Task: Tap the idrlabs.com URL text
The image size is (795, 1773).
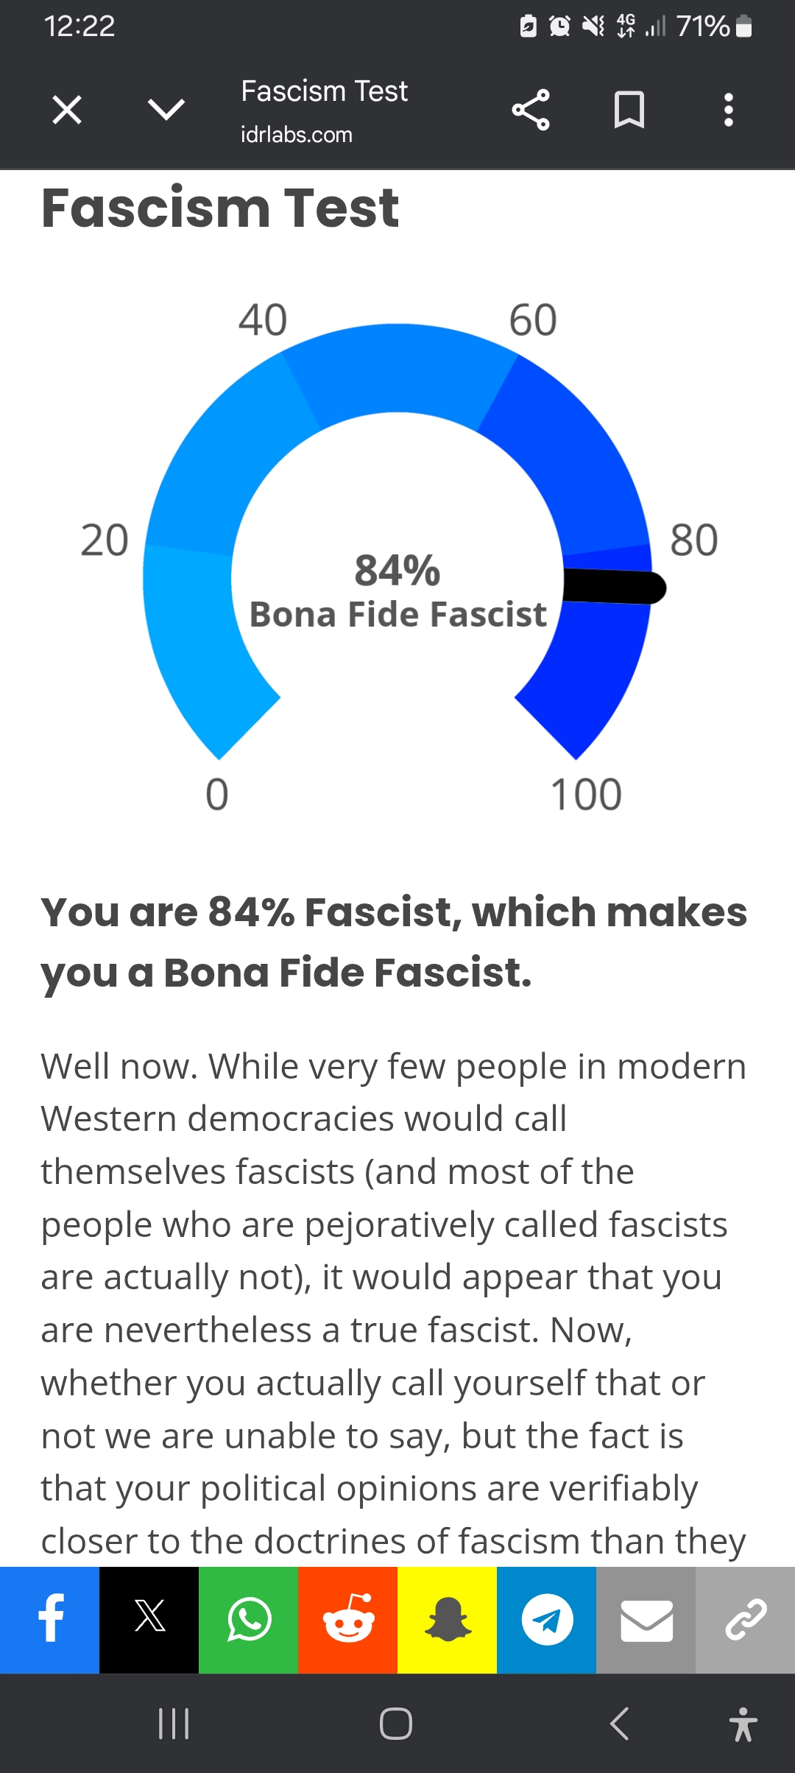Action: point(297,135)
